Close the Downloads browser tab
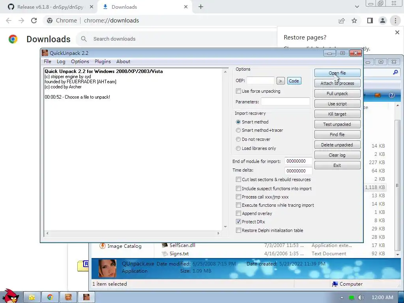The width and height of the screenshot is (404, 303). point(186,7)
